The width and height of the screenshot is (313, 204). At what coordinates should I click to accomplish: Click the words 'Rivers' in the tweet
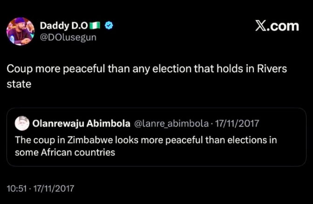[x=274, y=68]
